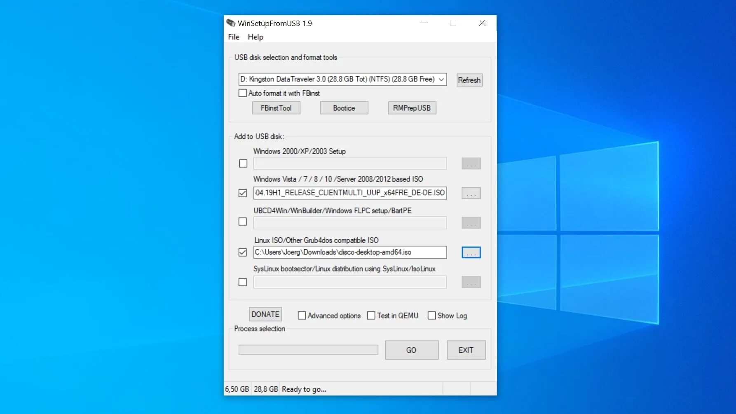
Task: Click GO to start the process
Action: [412, 350]
